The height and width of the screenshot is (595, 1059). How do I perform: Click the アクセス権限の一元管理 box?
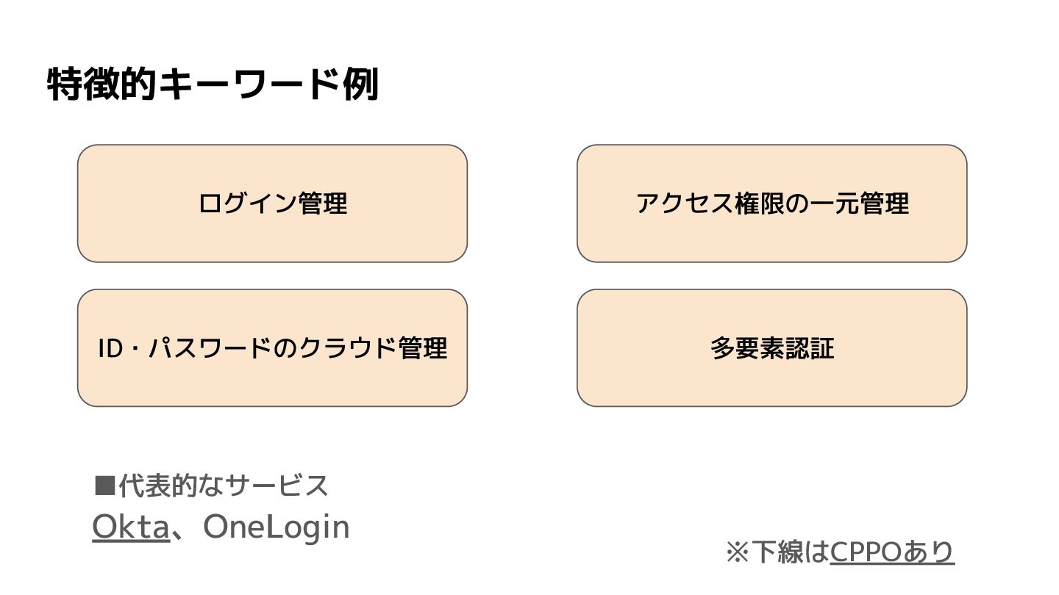coord(771,203)
